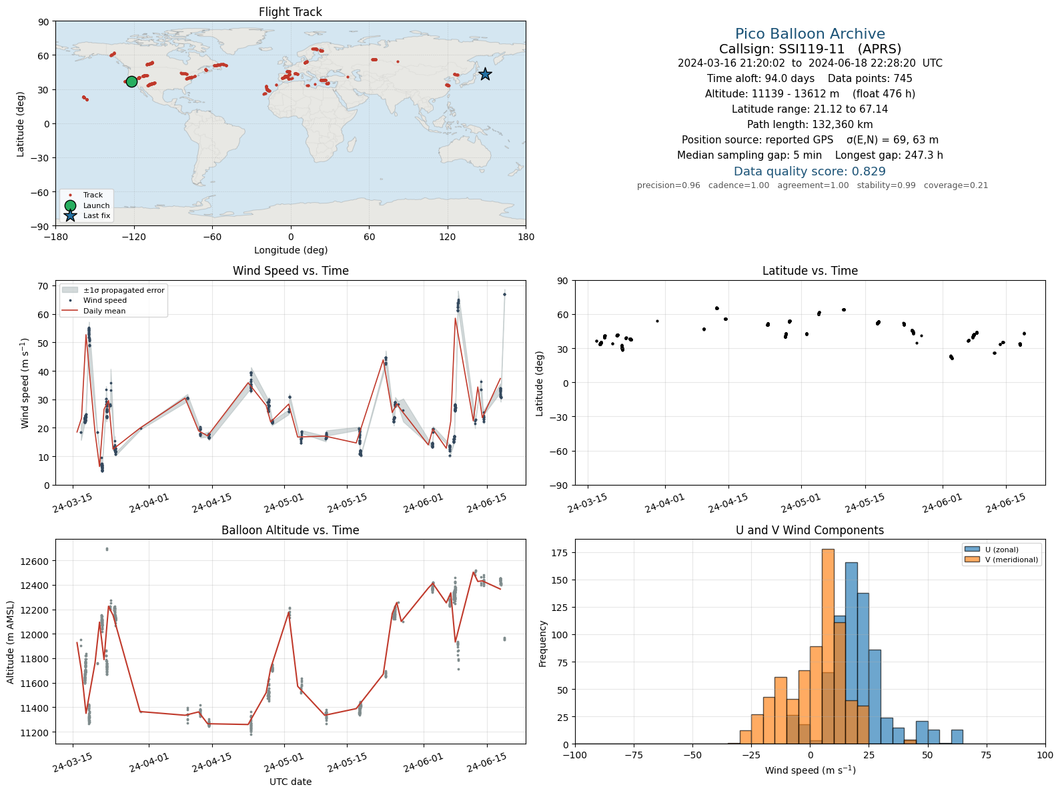Click the "175" tick on the frequency axis
This screenshot has width=1060, height=793.
click(x=560, y=553)
